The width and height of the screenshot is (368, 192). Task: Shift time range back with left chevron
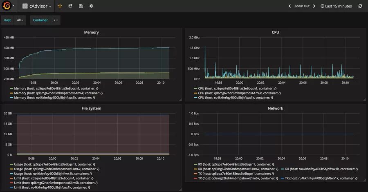pos(289,6)
